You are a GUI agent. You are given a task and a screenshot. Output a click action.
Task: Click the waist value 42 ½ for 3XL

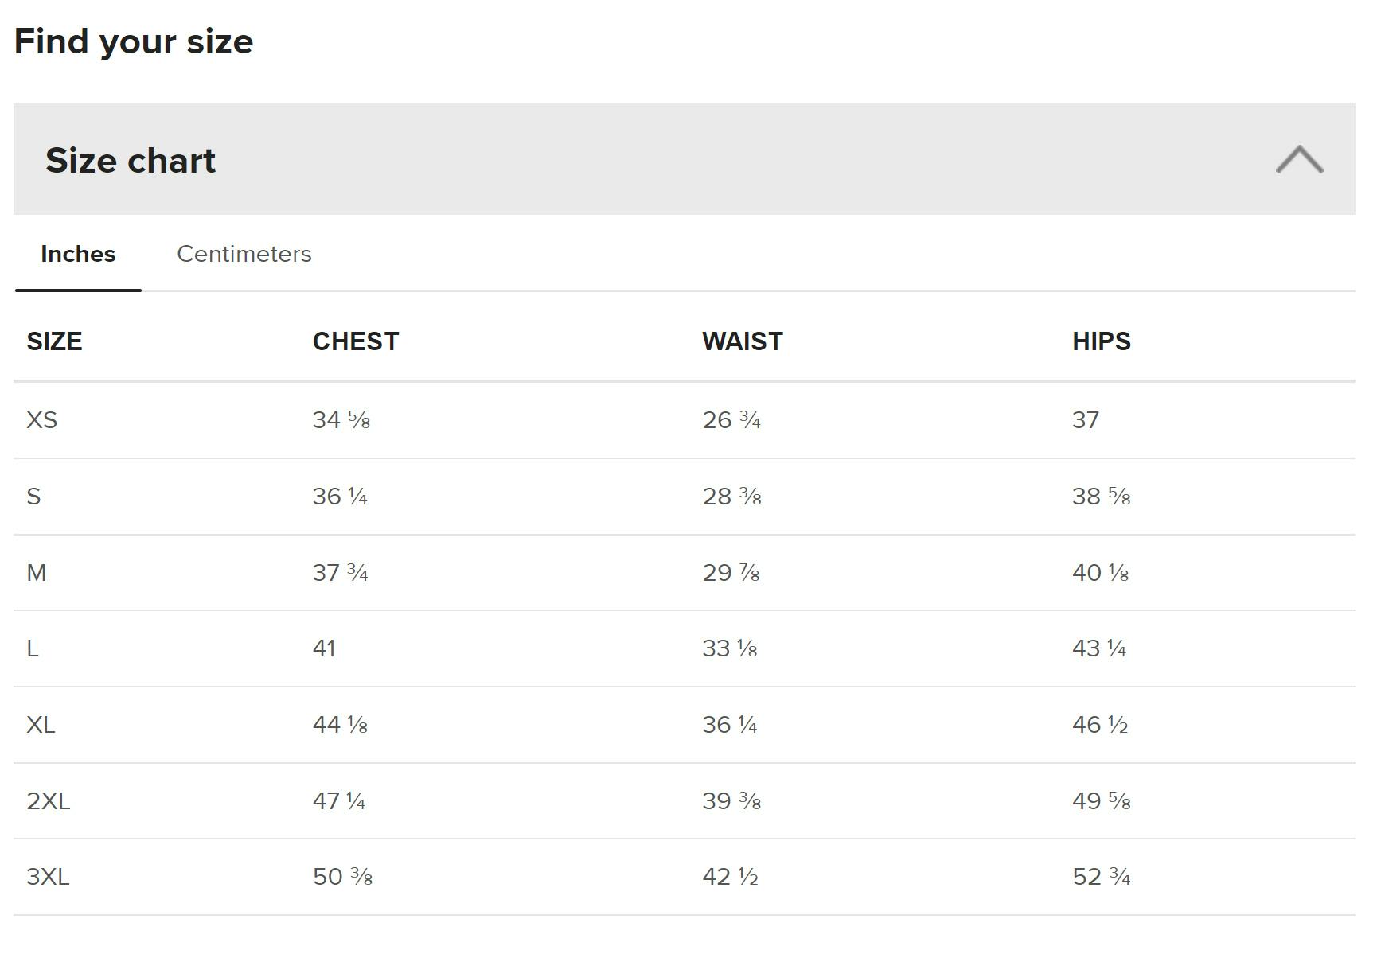point(730,877)
